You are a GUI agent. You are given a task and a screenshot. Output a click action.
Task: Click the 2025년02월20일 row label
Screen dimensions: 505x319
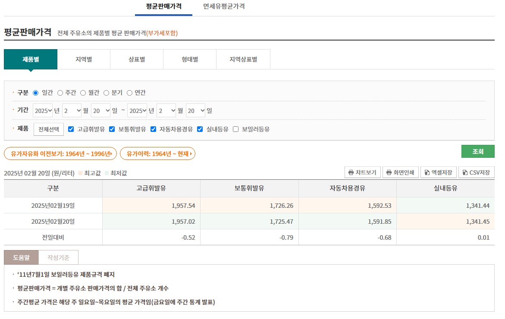[x=53, y=222]
